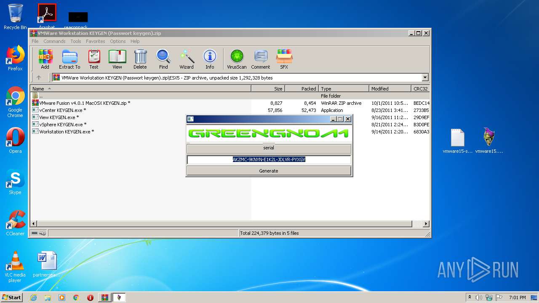Select the Acrobat desktop shortcut
This screenshot has width=539, height=303.
pos(47,17)
